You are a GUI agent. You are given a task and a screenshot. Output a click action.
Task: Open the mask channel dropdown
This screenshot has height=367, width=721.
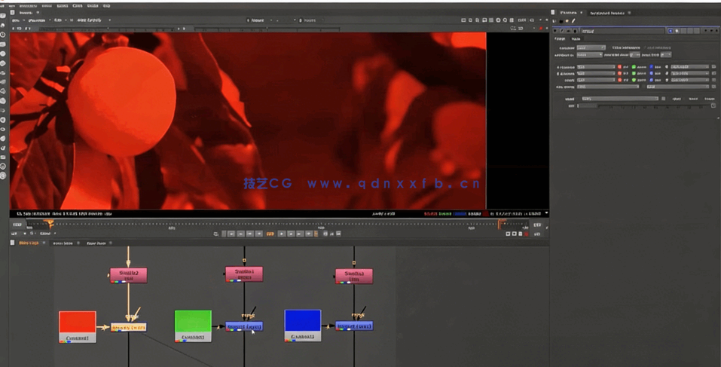click(x=619, y=99)
